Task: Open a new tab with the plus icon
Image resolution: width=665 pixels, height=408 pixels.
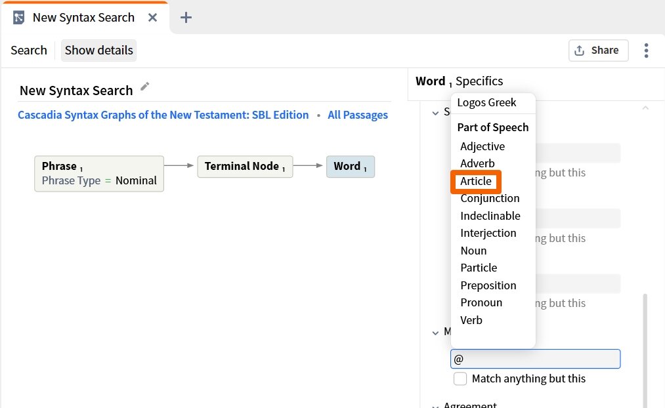Action: pyautogui.click(x=186, y=17)
